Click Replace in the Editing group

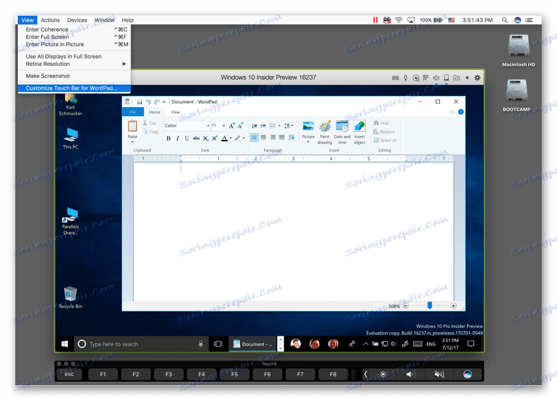[x=384, y=132]
